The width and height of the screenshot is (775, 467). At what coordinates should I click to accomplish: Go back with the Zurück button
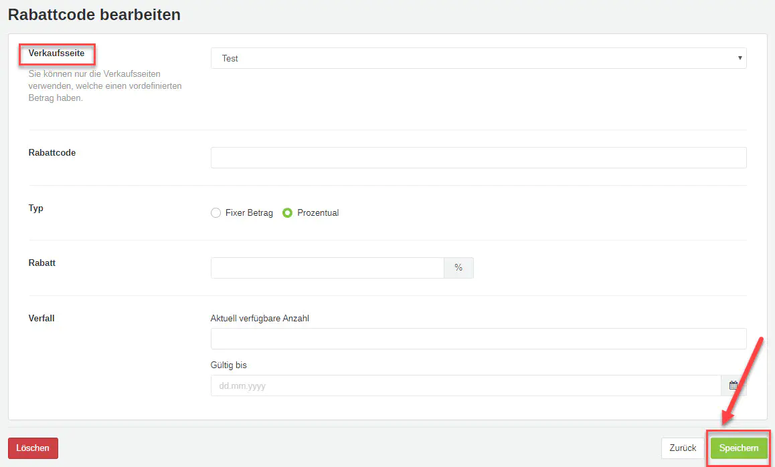pyautogui.click(x=683, y=448)
